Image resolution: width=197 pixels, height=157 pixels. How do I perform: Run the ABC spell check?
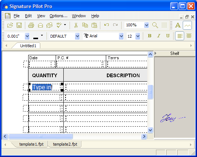tap(59, 25)
